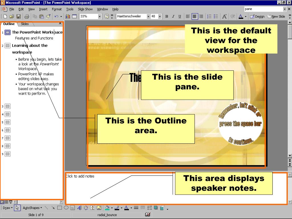
Task: Open PowerPoint Help question icon
Action: pyautogui.click(x=107, y=16)
